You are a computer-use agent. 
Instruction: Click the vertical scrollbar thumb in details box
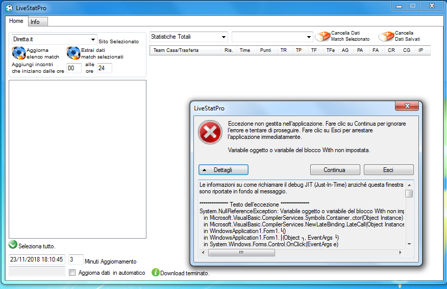[x=409, y=193]
